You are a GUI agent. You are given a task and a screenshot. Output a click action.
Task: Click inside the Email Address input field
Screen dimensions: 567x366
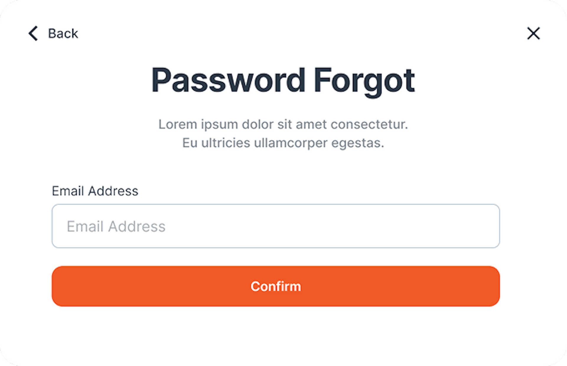[x=276, y=226]
